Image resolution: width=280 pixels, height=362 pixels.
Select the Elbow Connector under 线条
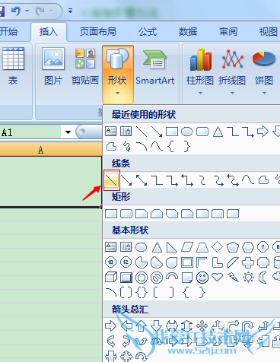[157, 180]
